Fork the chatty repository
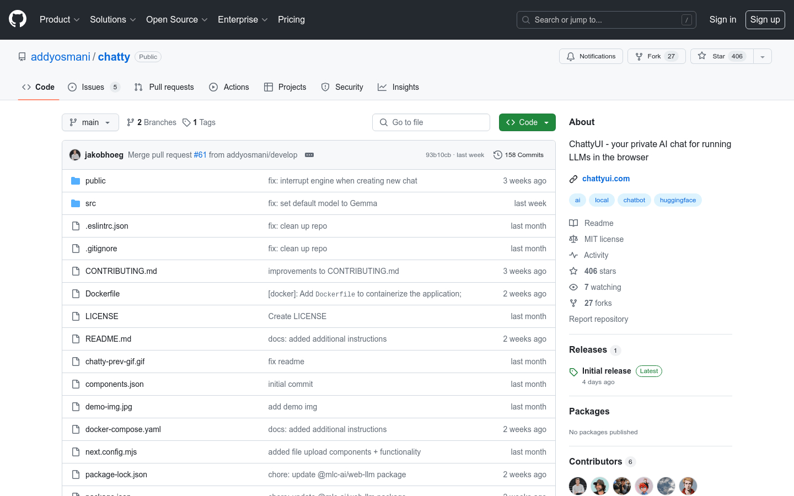 point(657,56)
